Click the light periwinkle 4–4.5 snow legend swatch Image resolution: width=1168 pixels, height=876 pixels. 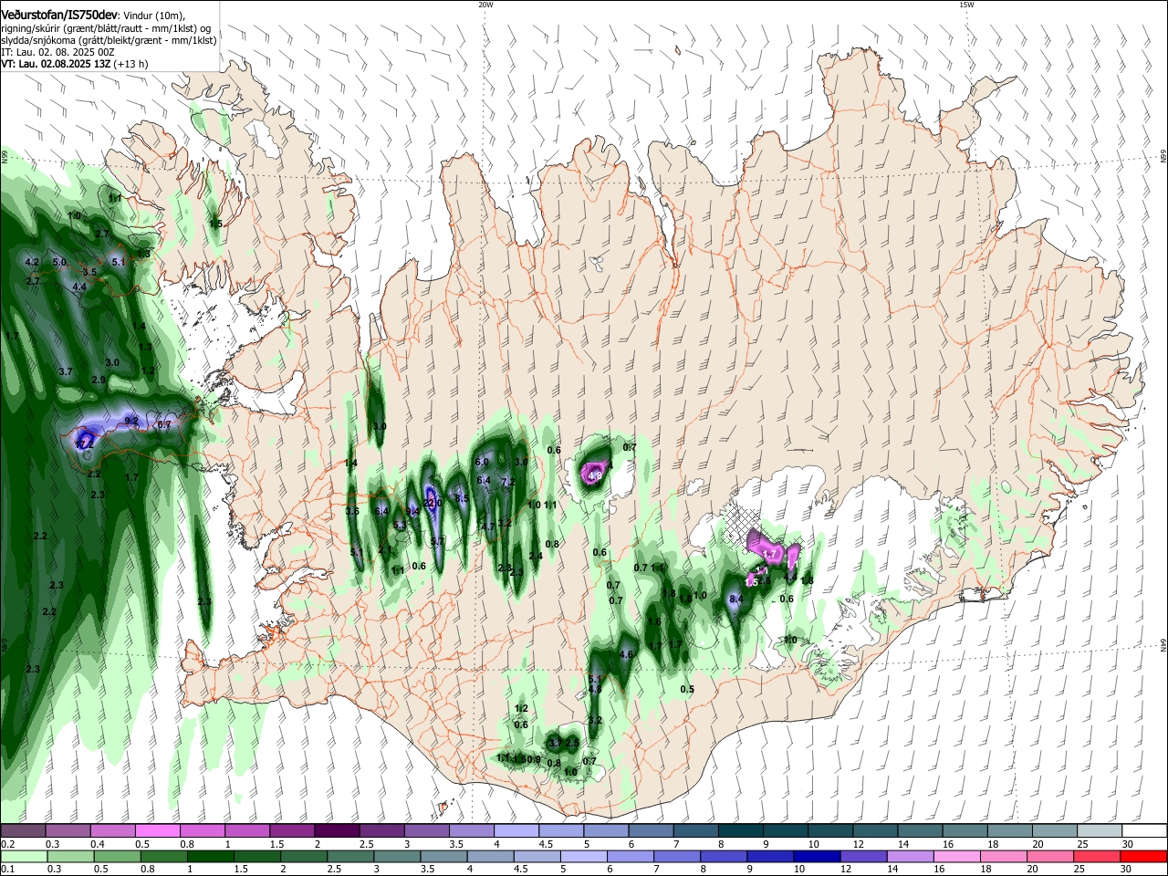tap(516, 831)
